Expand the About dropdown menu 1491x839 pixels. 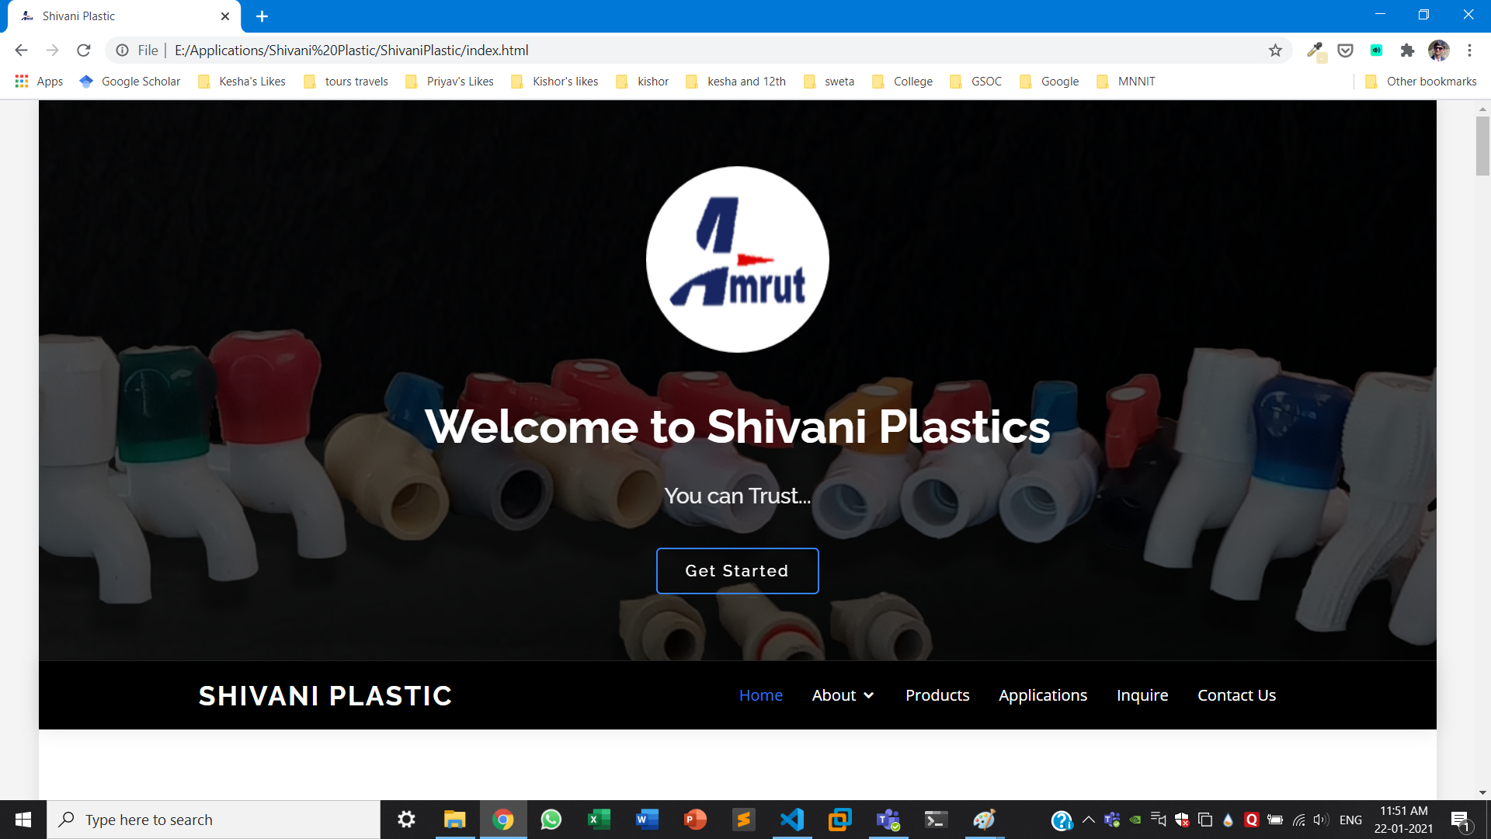pos(843,695)
